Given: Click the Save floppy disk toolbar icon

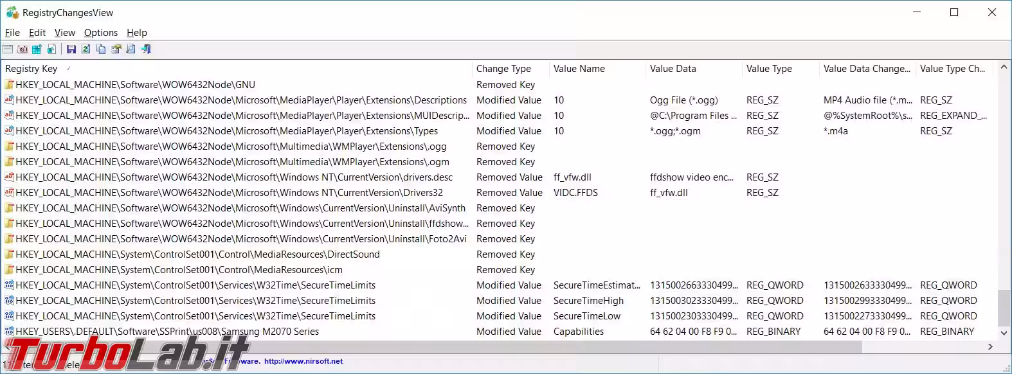Looking at the screenshot, I should [x=71, y=49].
